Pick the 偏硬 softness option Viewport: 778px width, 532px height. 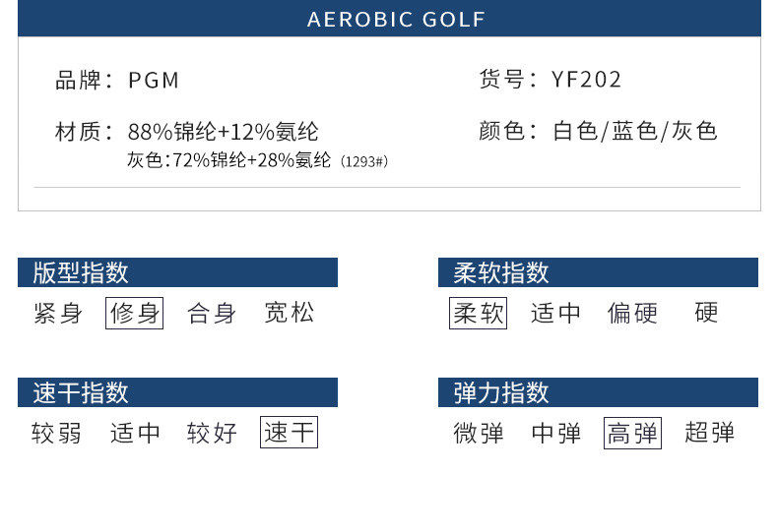click(632, 314)
